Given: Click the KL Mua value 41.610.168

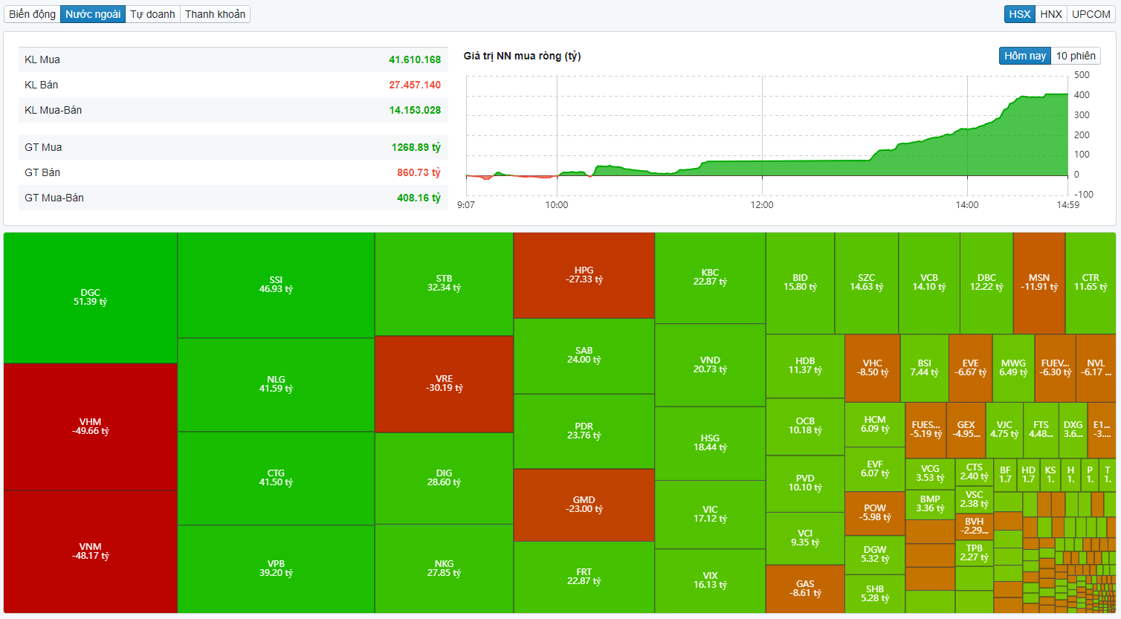Looking at the screenshot, I should point(415,59).
